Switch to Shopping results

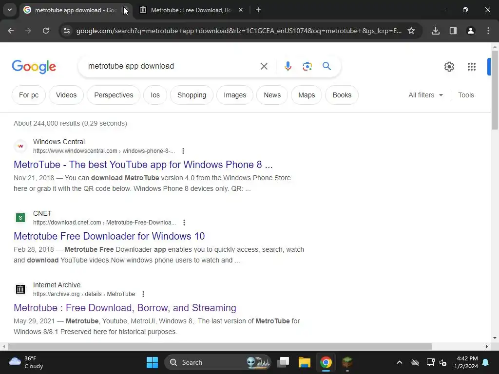coord(192,95)
